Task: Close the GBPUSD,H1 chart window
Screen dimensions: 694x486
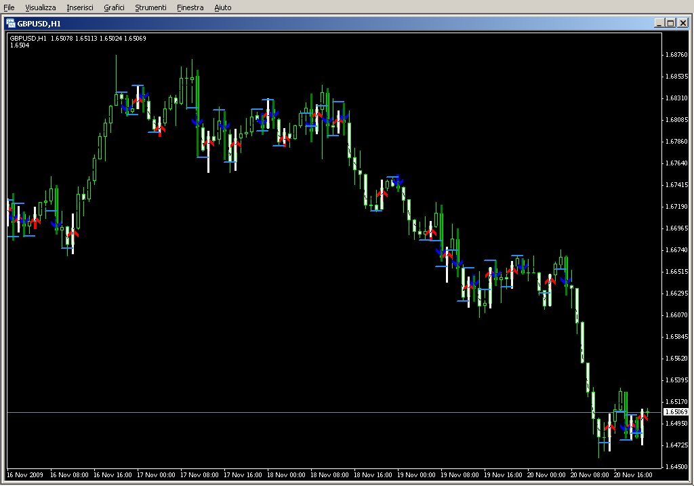Action: click(683, 23)
